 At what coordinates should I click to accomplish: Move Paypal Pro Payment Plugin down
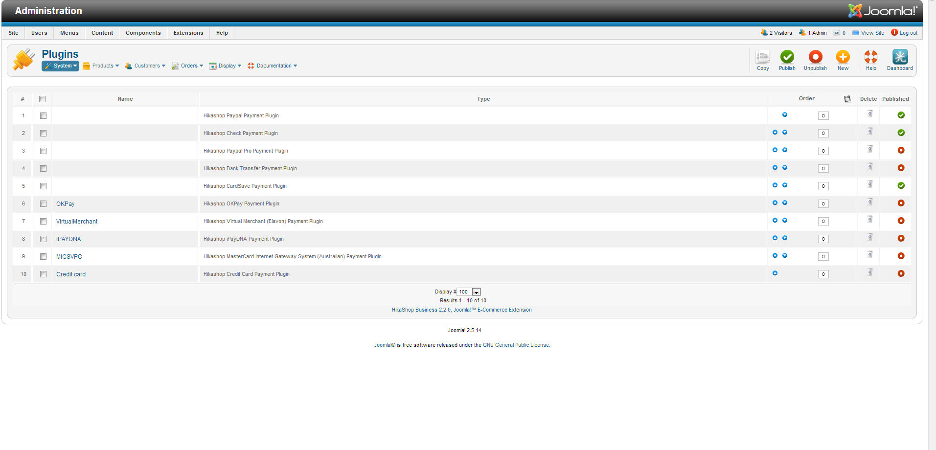coord(785,150)
